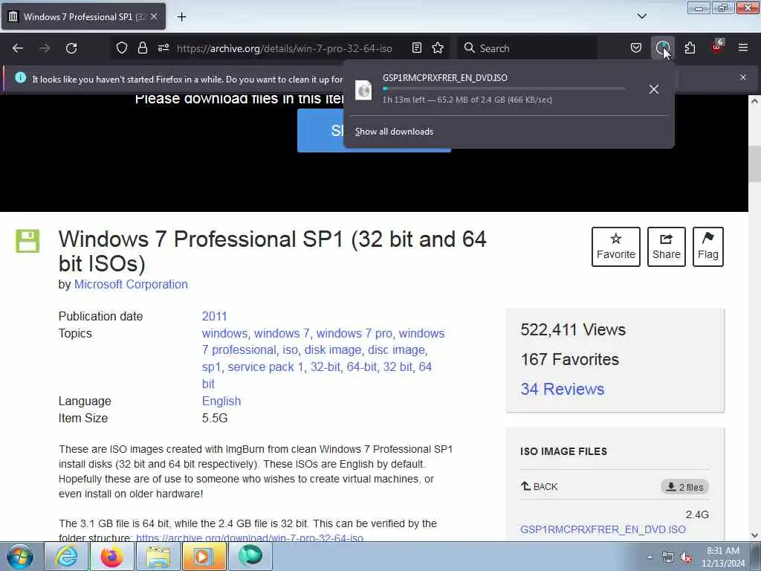The image size is (761, 571).
Task: Dismiss the Firefox refresh notification bar
Action: tap(743, 77)
